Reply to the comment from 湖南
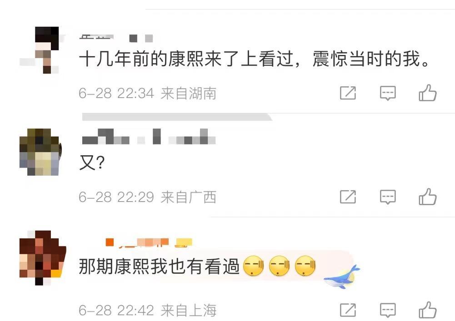The image size is (455, 321). pos(388,93)
